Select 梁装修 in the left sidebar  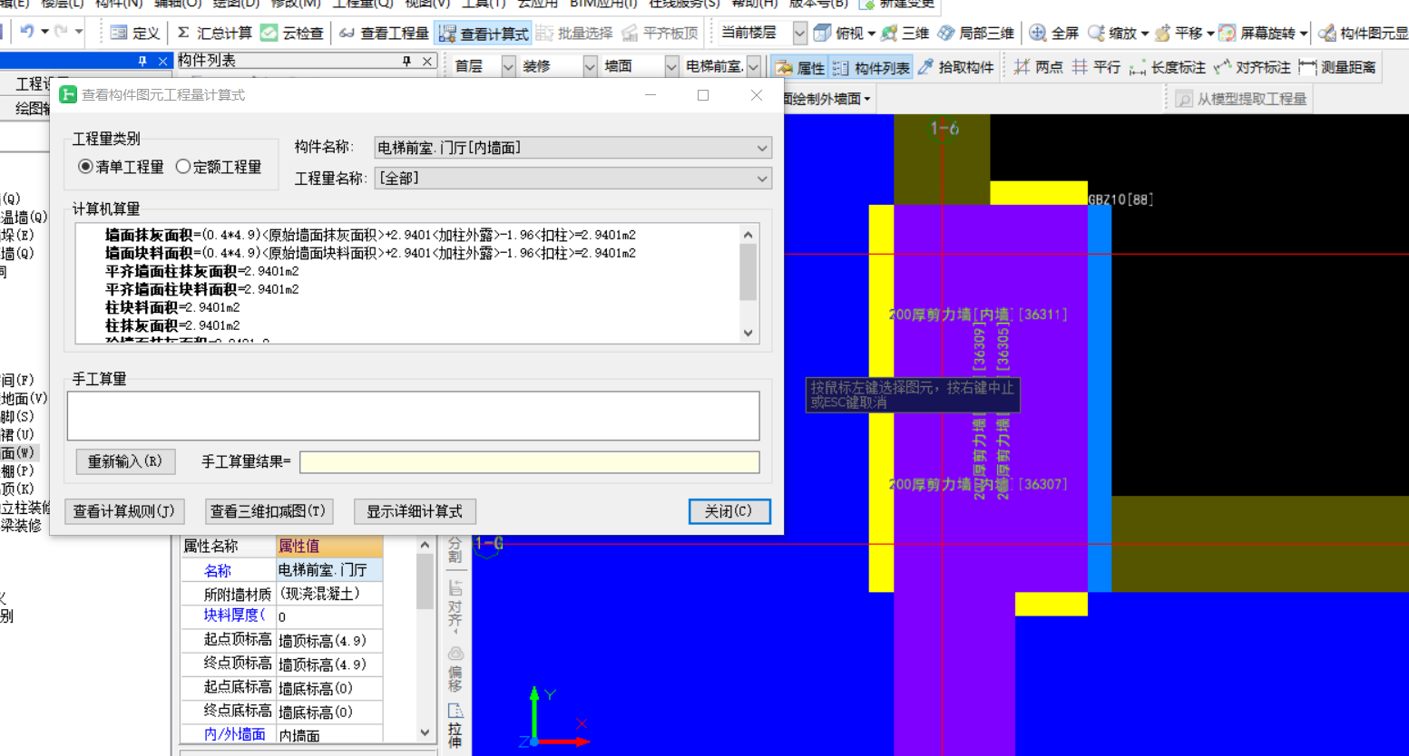(20, 525)
